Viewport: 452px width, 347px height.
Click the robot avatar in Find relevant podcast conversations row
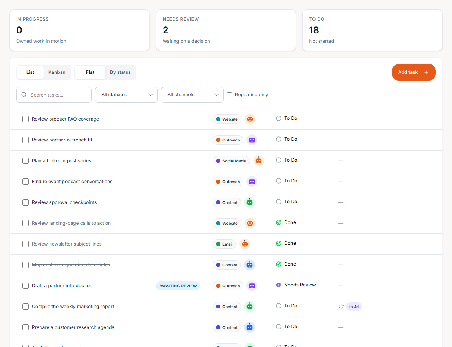pos(252,182)
